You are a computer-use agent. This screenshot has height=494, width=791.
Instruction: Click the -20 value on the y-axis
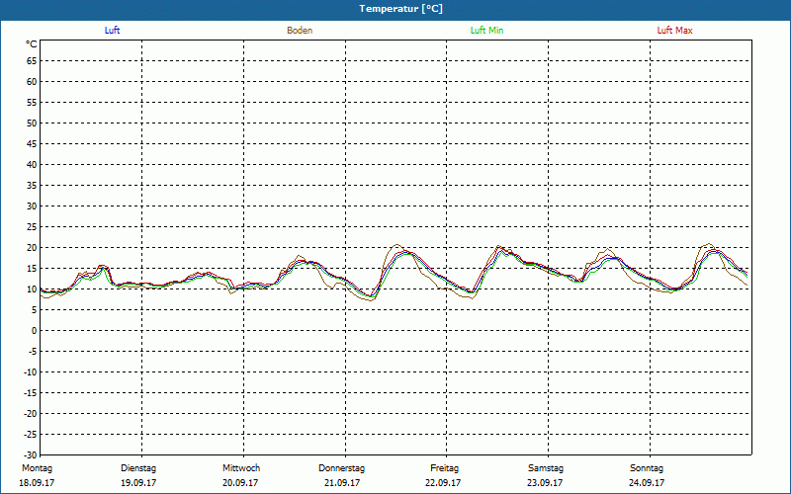tap(31, 413)
